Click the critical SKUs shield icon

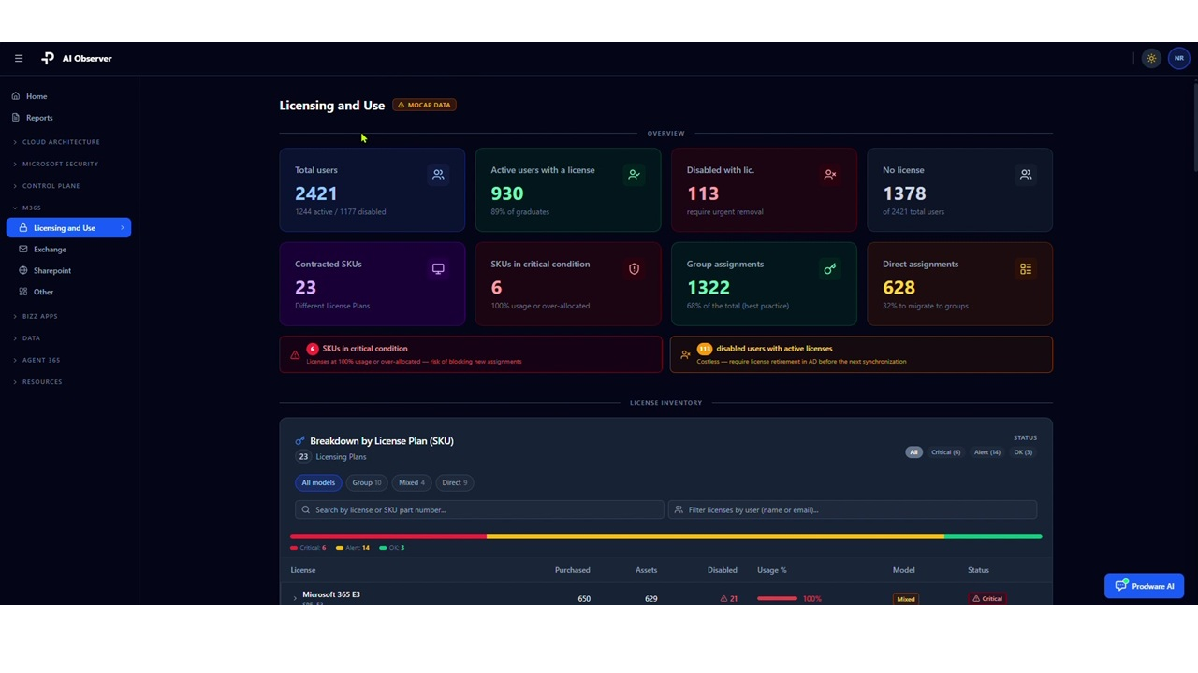point(634,268)
